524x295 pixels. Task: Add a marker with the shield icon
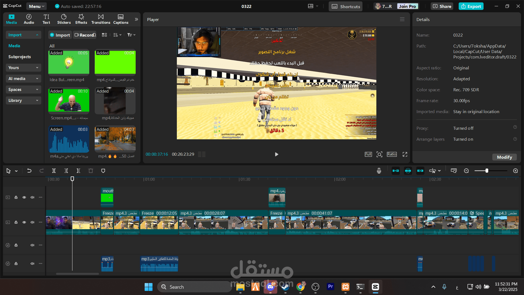(103, 171)
